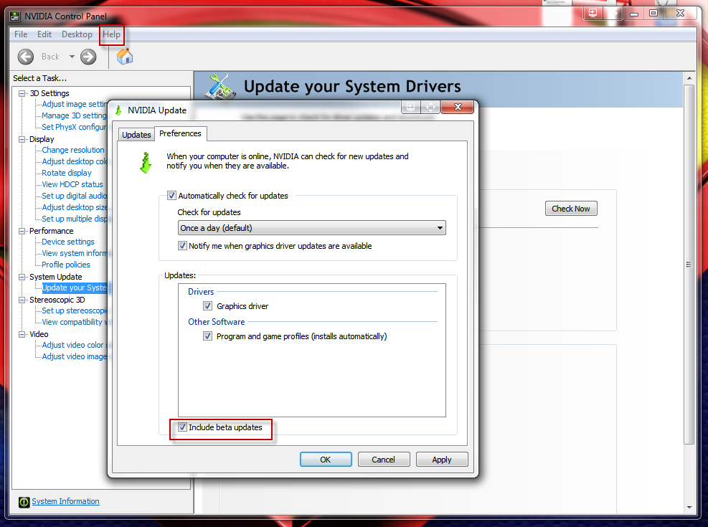The width and height of the screenshot is (708, 527).
Task: Switch to the Updates tab
Action: point(136,135)
